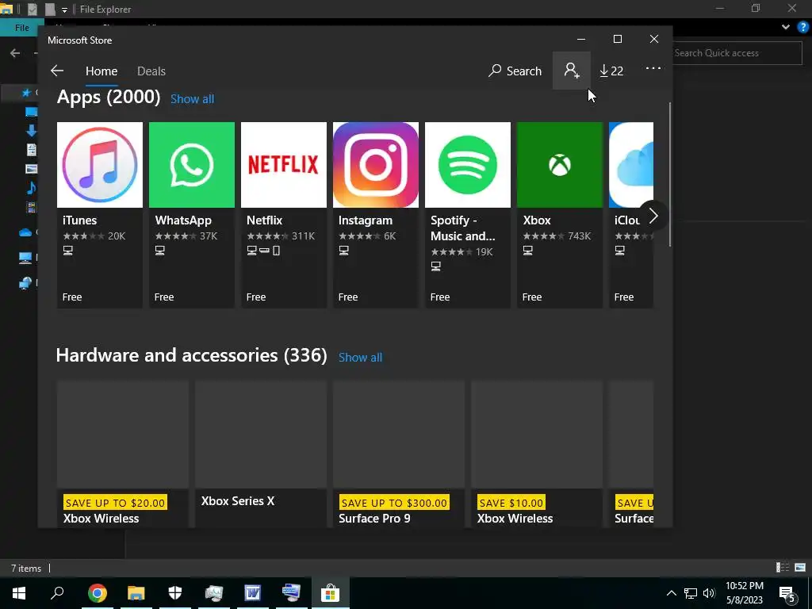
Task: Go back in Microsoft Store
Action: click(57, 71)
